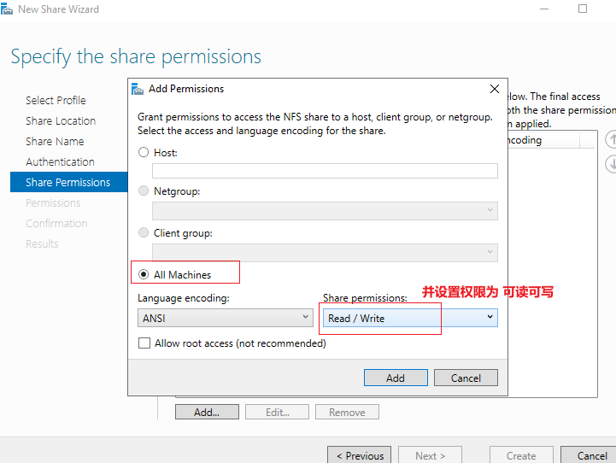
Task: Click the New Share Wizard title icon
Action: (x=6, y=9)
